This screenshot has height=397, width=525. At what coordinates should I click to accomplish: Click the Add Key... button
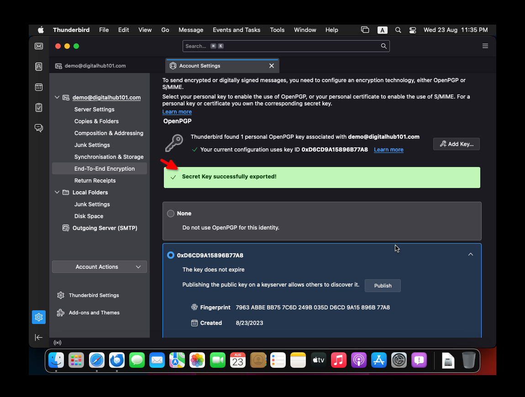pyautogui.click(x=457, y=144)
